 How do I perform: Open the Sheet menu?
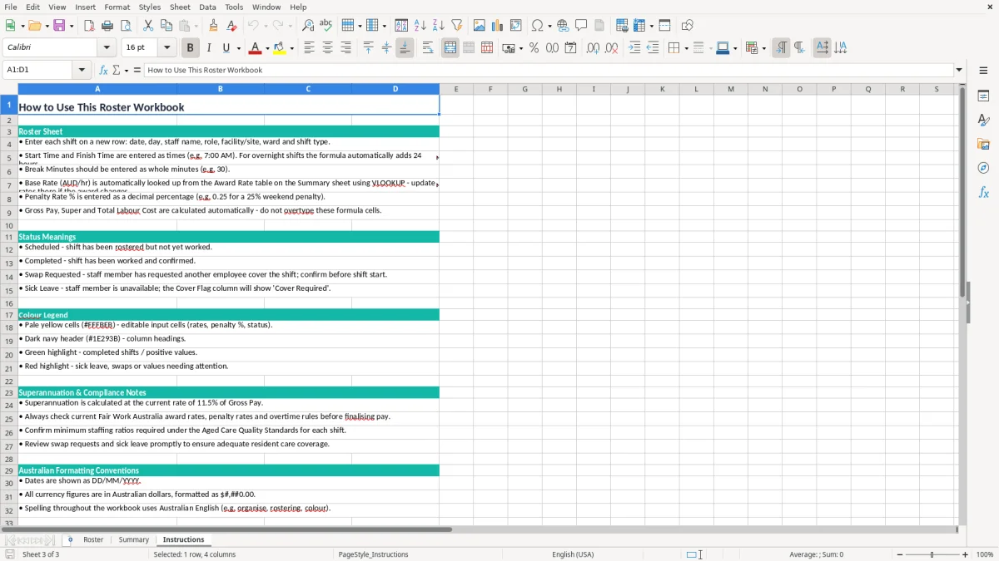[180, 7]
